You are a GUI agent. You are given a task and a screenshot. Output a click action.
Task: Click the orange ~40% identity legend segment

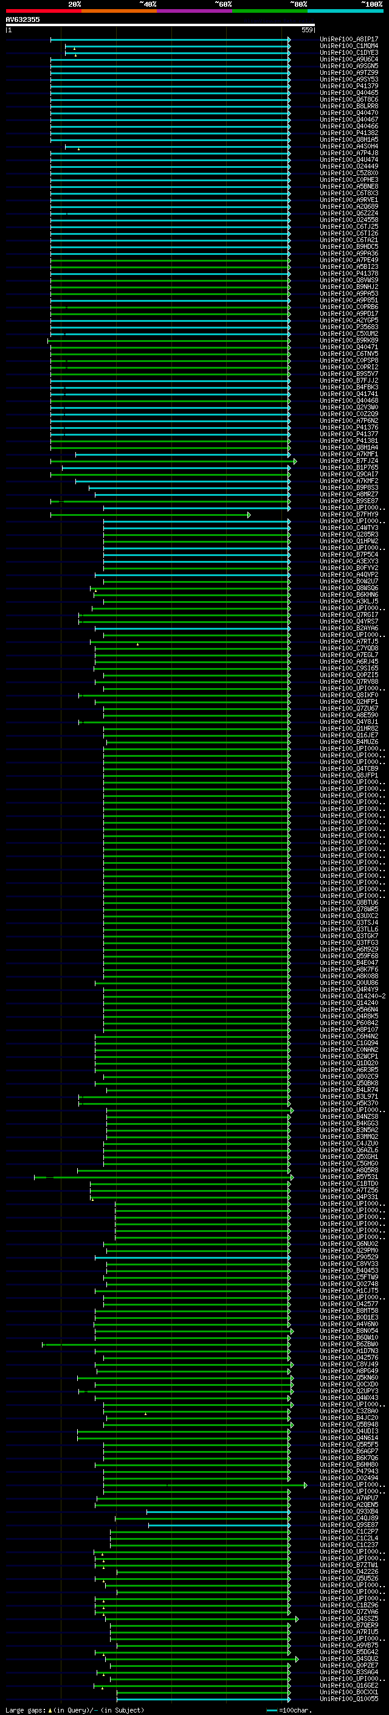pos(119,11)
